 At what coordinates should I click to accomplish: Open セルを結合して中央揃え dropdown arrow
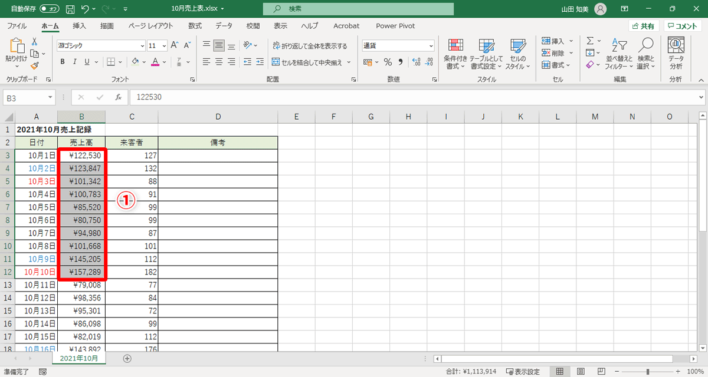click(x=349, y=62)
